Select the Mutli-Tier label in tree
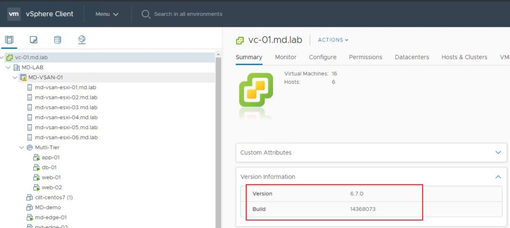Image resolution: width=510 pixels, height=228 pixels. point(47,148)
